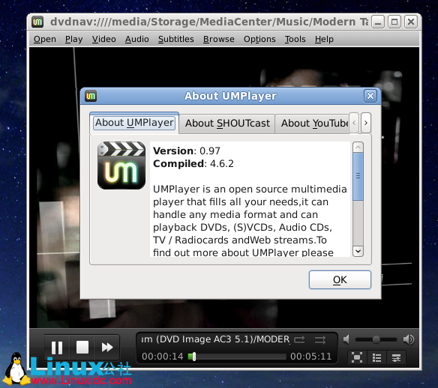Viewport: 438px width, 388px height.
Task: Maximize the UMPlayer main window
Action: pyautogui.click(x=394, y=22)
